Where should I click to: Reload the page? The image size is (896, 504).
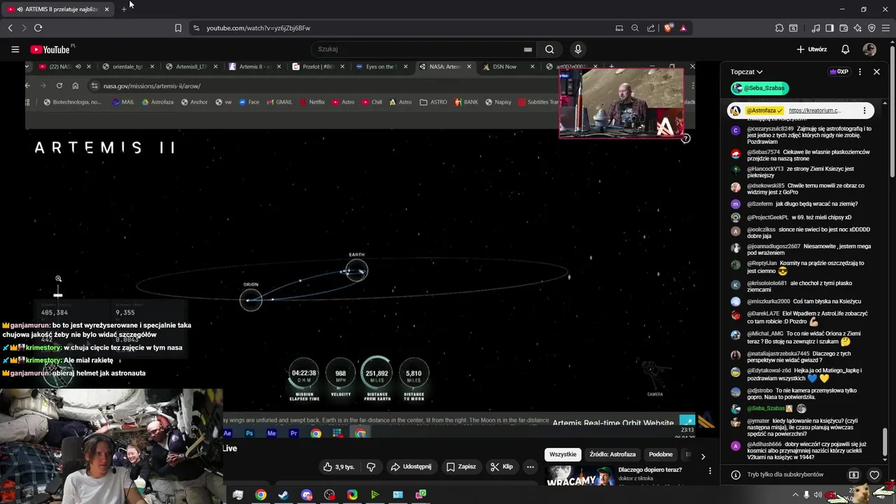pyautogui.click(x=38, y=28)
